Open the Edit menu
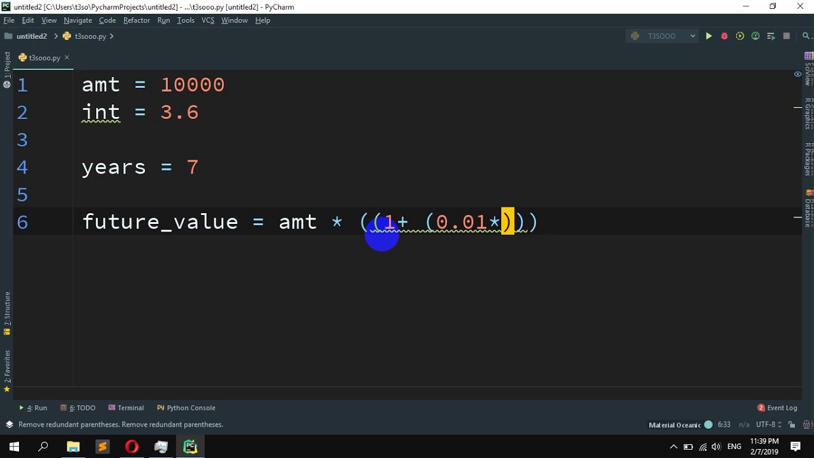Viewport: 814px width, 458px height. (28, 20)
